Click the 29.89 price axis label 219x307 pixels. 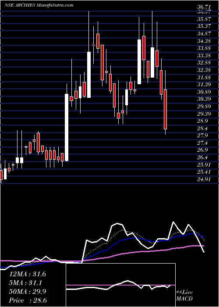[204, 107]
